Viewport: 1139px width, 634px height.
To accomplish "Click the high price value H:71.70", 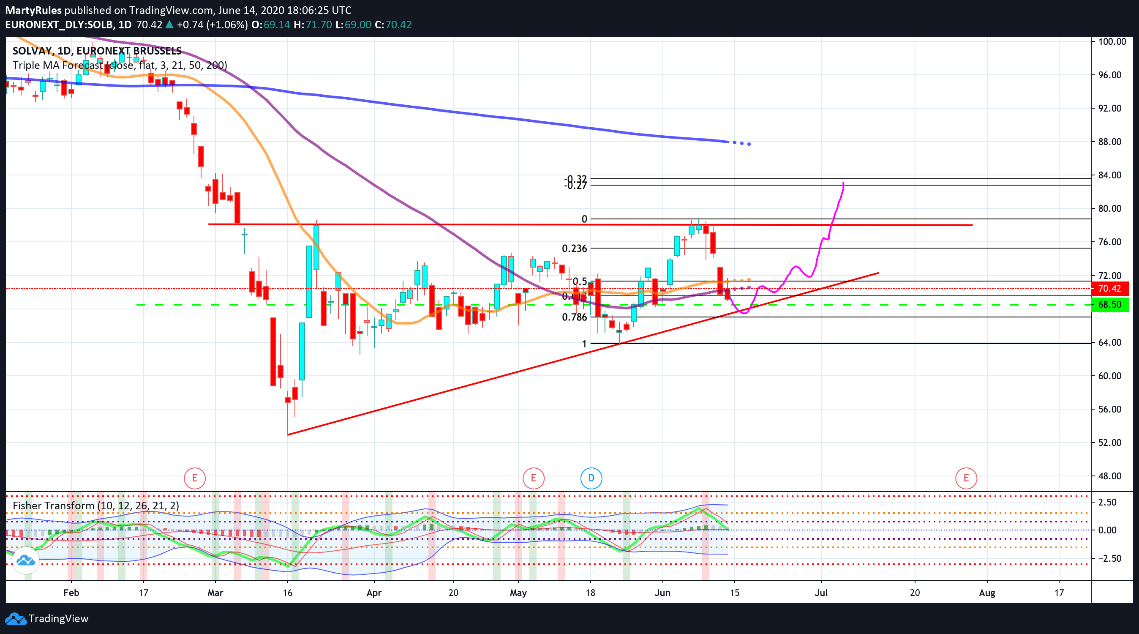I will click(x=313, y=25).
